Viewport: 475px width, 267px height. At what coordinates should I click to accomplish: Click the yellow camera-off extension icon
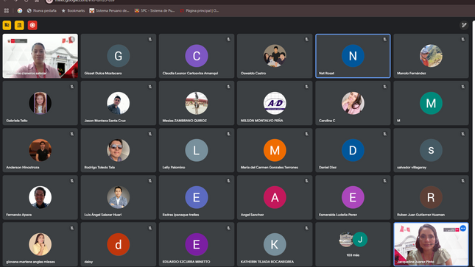coord(7,25)
